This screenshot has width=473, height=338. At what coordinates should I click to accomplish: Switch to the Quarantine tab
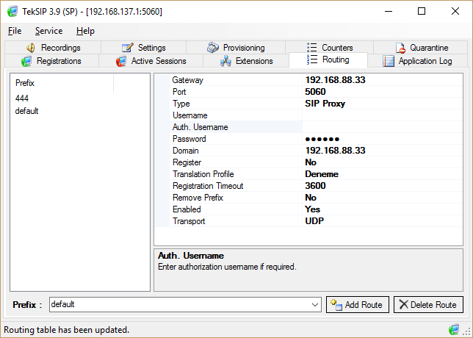click(421, 47)
